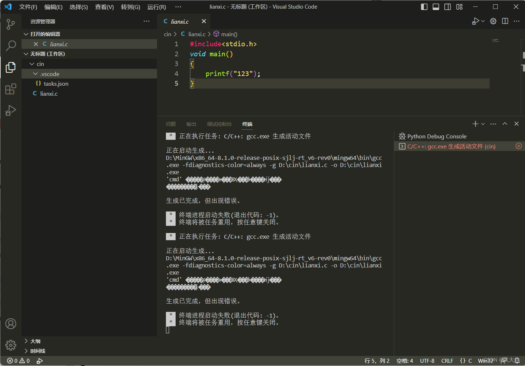
Task: Close lianxi.c in open editors list
Action: (x=36, y=44)
